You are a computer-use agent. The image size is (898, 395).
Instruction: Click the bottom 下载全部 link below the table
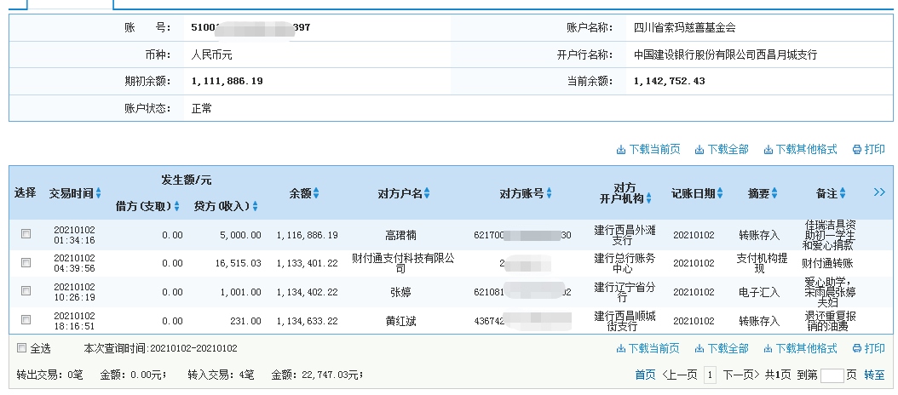click(x=721, y=348)
